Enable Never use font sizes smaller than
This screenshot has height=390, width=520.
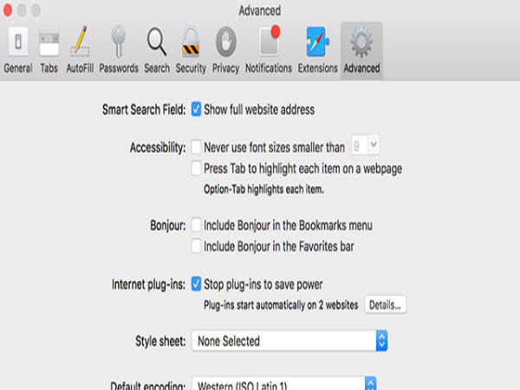pyautogui.click(x=196, y=147)
